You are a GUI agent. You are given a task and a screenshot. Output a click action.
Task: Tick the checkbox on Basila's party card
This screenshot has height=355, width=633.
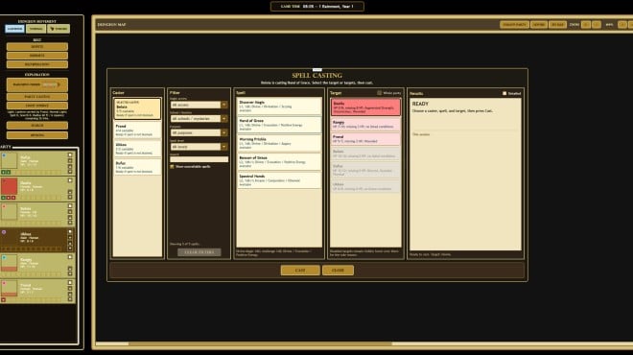point(70,180)
